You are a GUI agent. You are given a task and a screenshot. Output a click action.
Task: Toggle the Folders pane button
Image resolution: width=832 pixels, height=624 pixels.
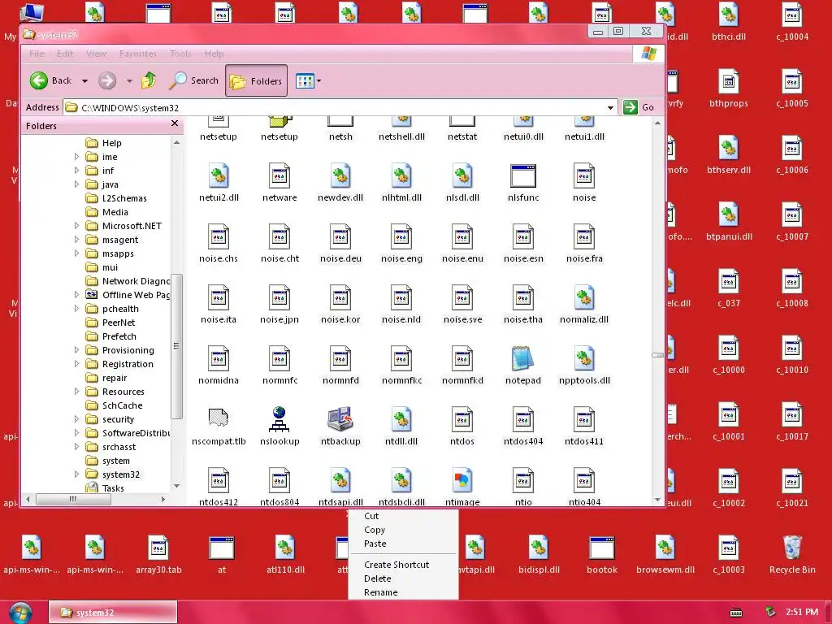pos(256,80)
